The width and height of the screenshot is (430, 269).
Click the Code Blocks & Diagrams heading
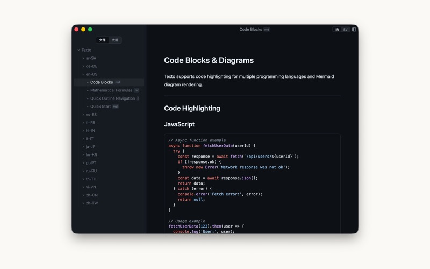coord(209,60)
